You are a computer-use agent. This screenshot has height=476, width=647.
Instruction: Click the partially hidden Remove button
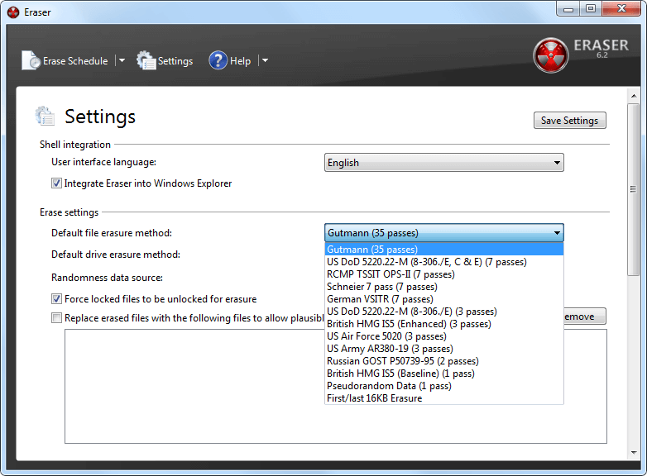tap(585, 317)
